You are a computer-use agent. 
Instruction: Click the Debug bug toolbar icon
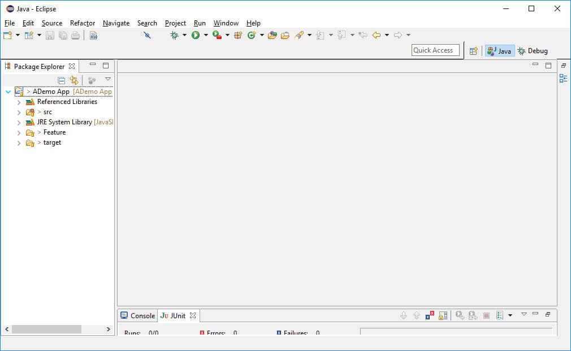175,35
